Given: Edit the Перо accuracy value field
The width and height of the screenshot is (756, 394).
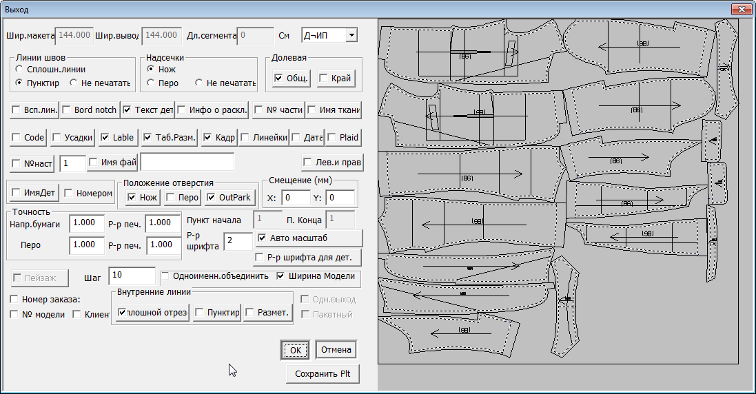Looking at the screenshot, I should [87, 245].
